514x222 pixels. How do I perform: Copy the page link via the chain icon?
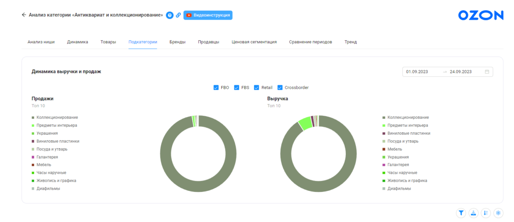[x=178, y=15]
